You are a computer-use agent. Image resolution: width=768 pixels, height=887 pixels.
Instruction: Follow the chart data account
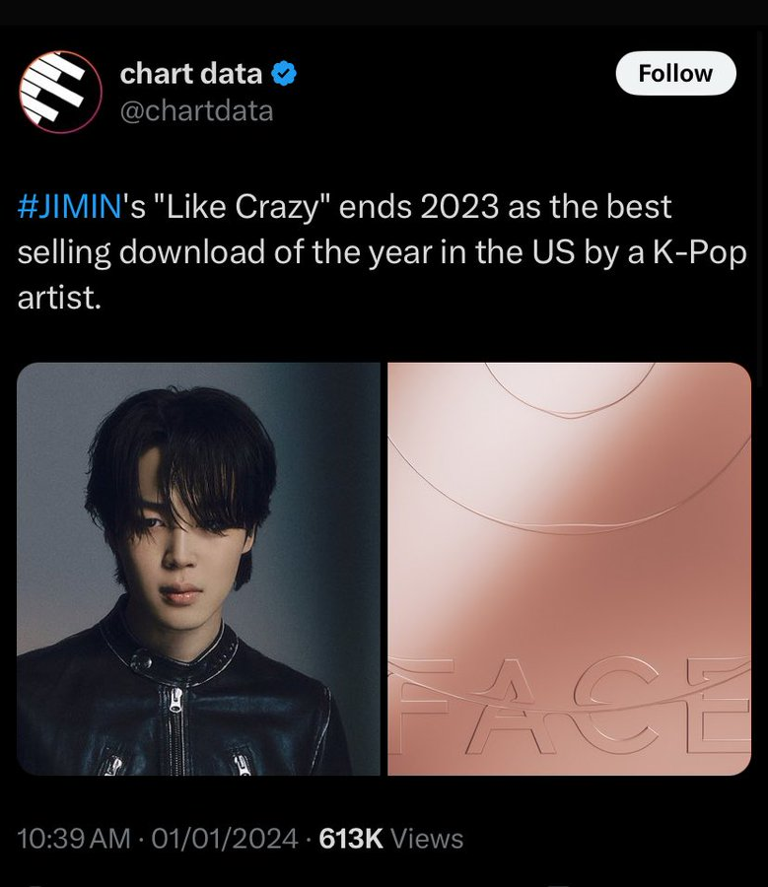pos(675,73)
